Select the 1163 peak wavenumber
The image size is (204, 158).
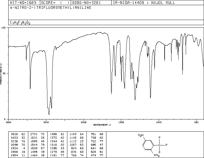[73, 134]
